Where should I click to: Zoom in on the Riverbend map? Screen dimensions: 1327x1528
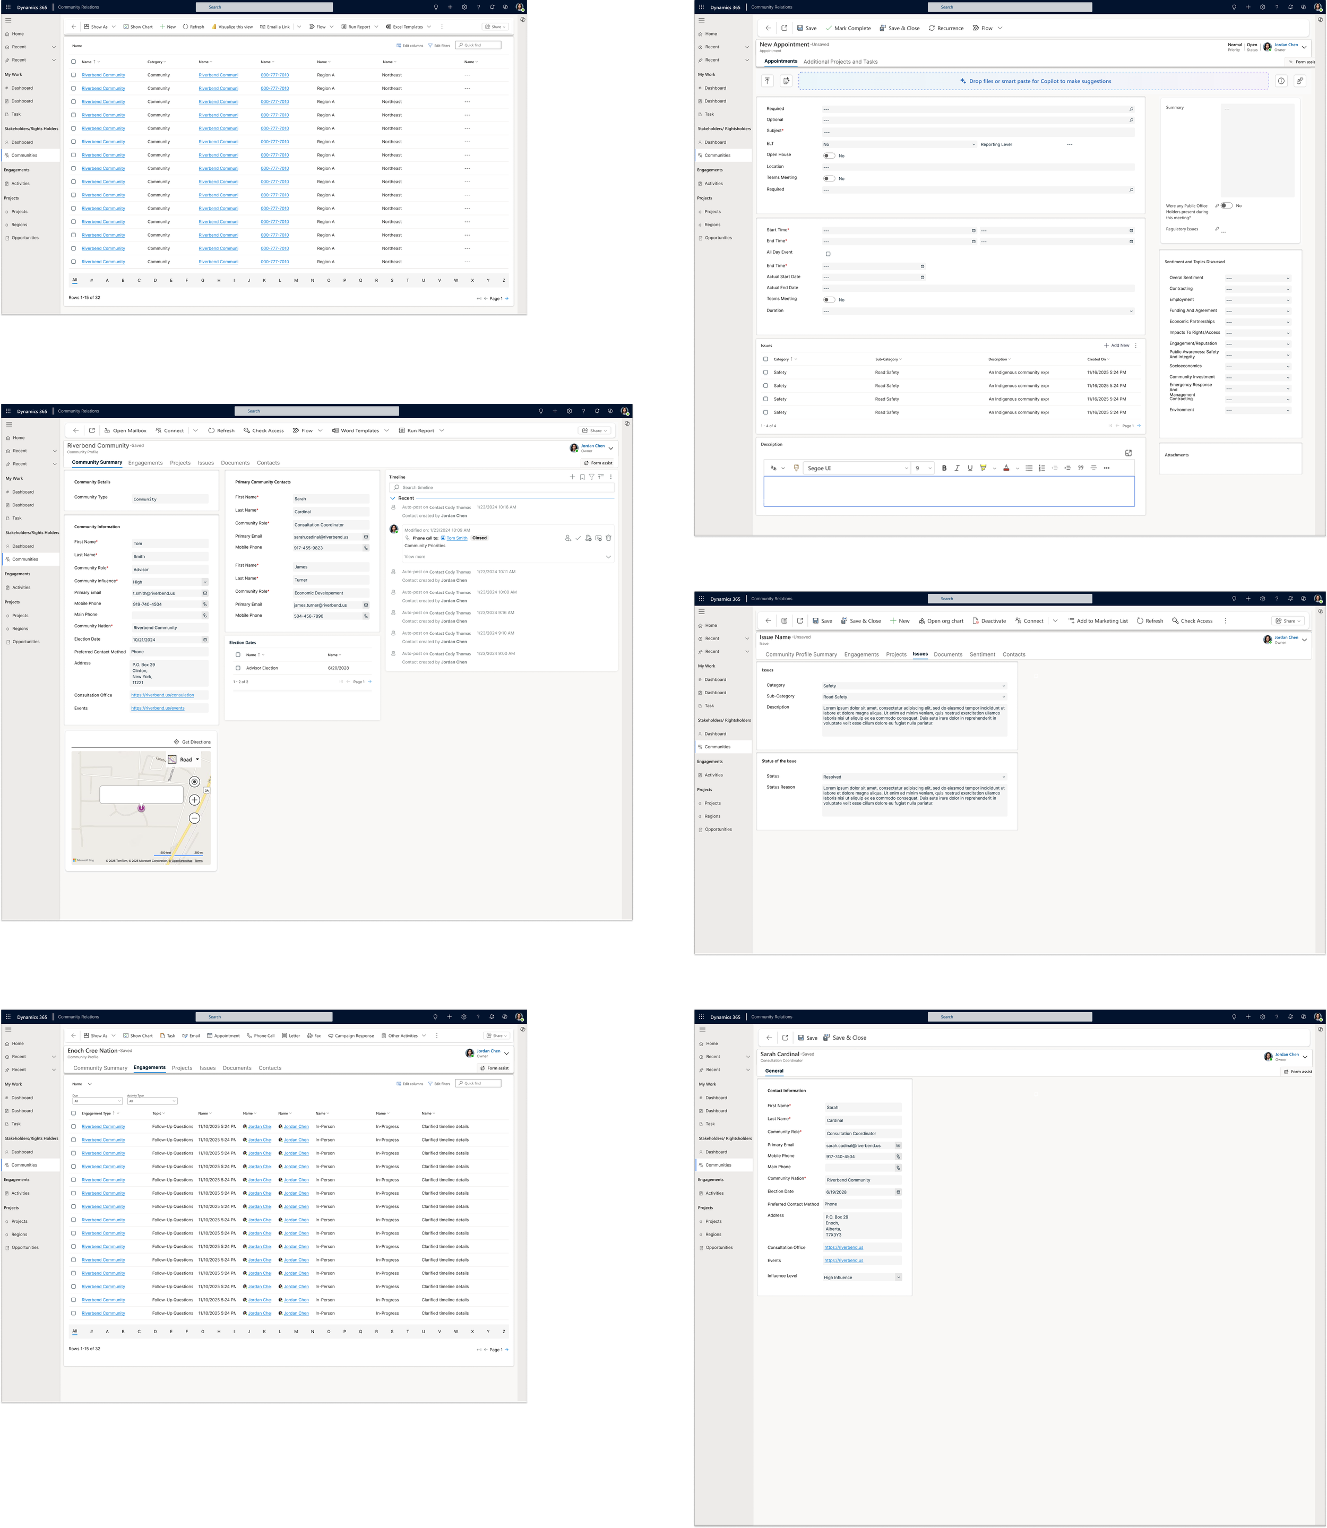point(194,799)
